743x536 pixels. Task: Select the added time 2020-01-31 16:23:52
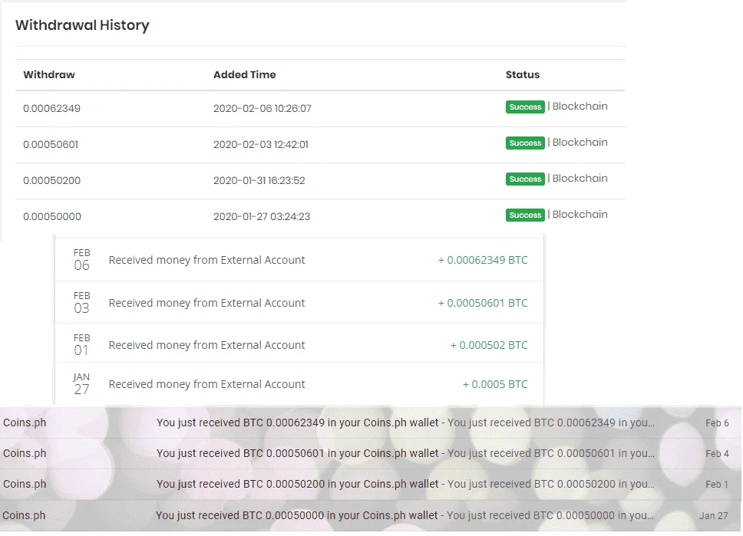259,180
